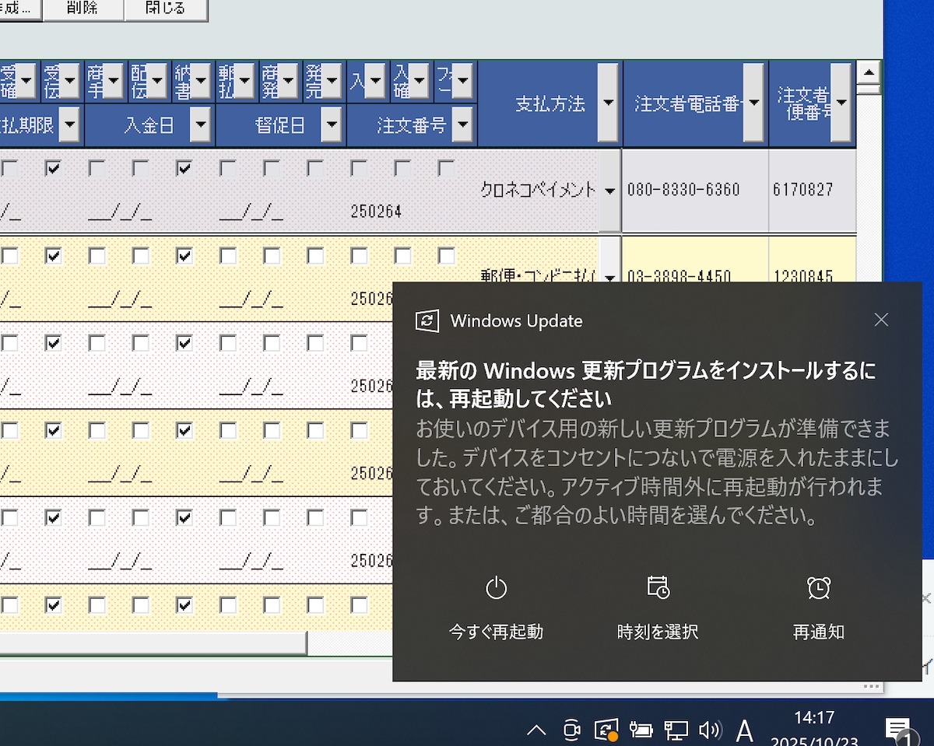Image resolution: width=934 pixels, height=746 pixels.
Task: Click the 閉じる button
Action: pos(166,9)
